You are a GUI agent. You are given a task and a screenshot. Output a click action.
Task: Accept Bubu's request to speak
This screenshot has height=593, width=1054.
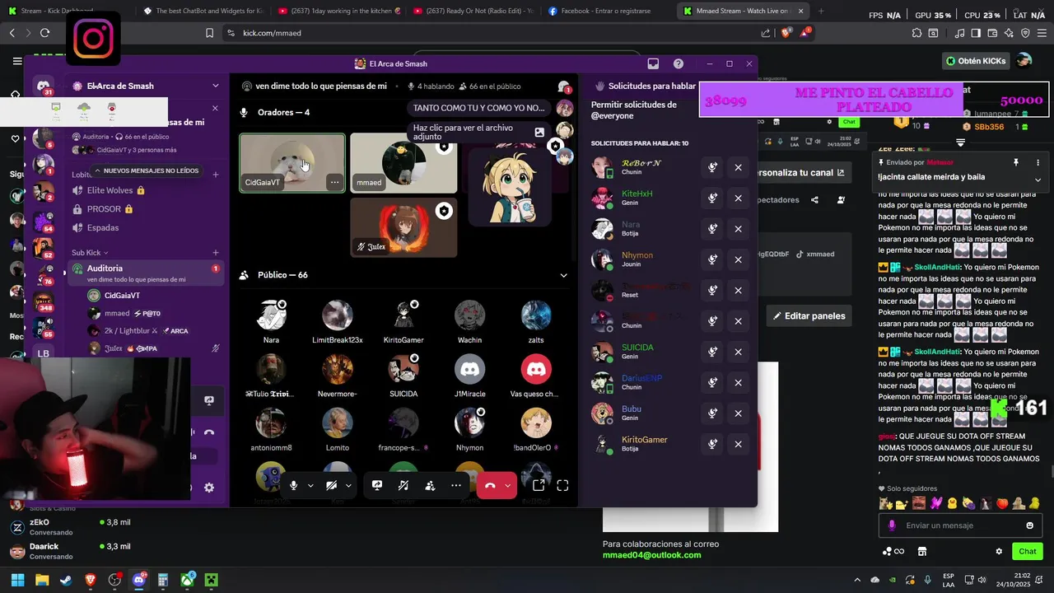[713, 413]
